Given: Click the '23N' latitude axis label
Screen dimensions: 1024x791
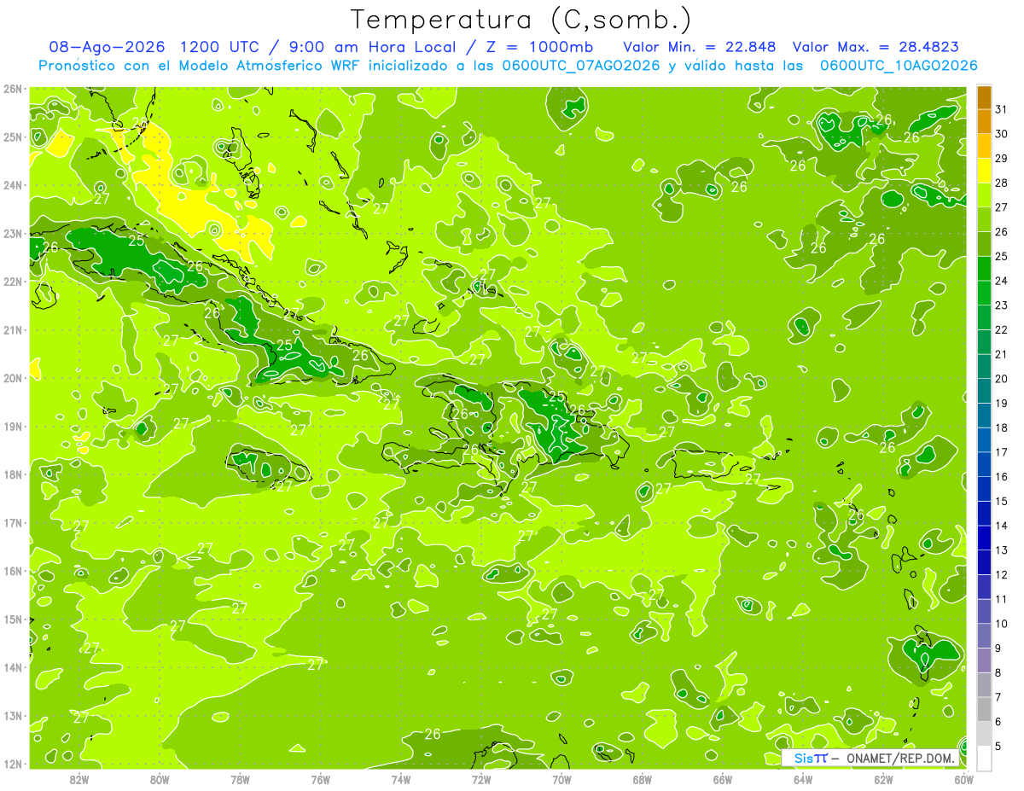Looking at the screenshot, I should 12,233.
